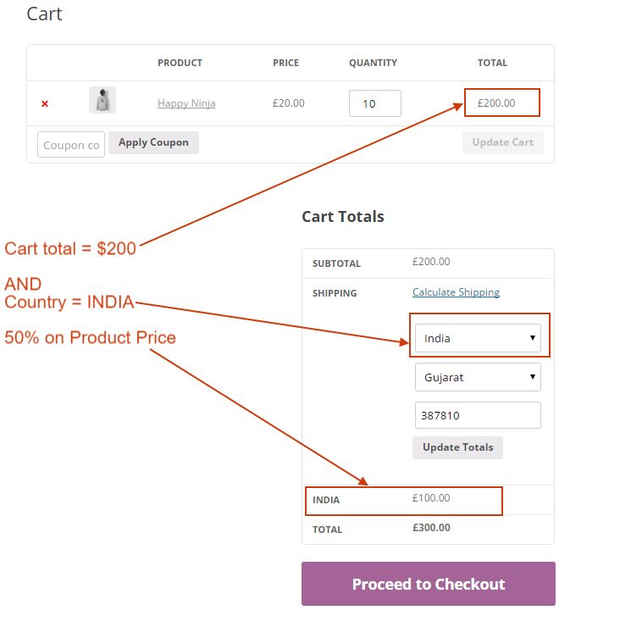Select the £200.00 line total in the product row
The width and height of the screenshot is (620, 638).
click(x=496, y=103)
